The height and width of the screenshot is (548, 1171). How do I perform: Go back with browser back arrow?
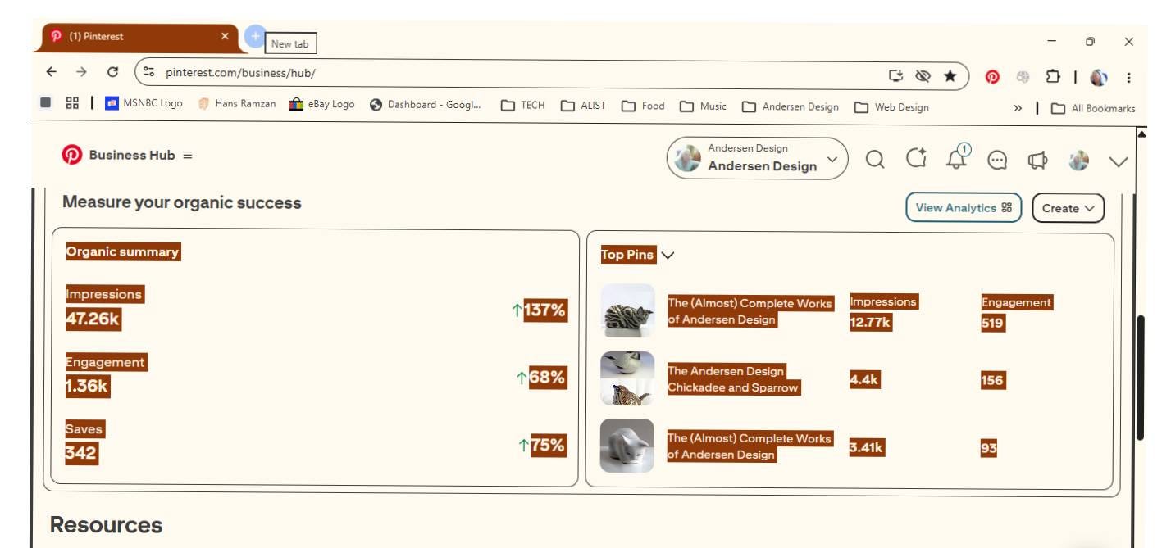click(x=52, y=72)
